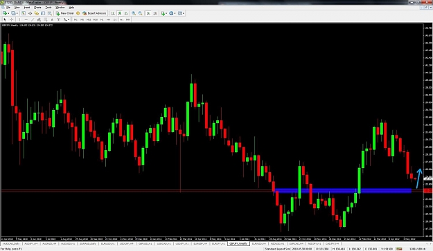433x251 pixels.
Task: Switch to the USDCHF,H4 chart tab
Action: point(127,244)
